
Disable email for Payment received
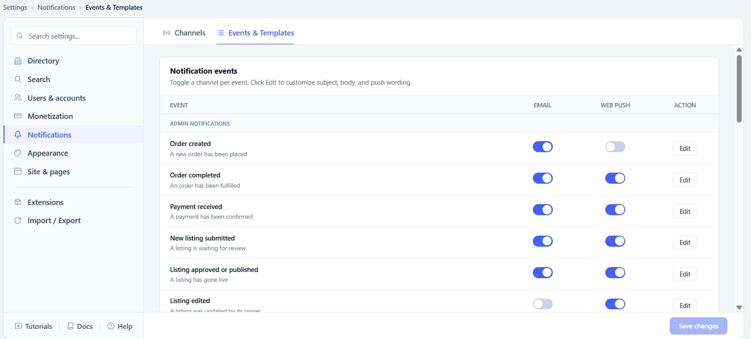click(543, 210)
